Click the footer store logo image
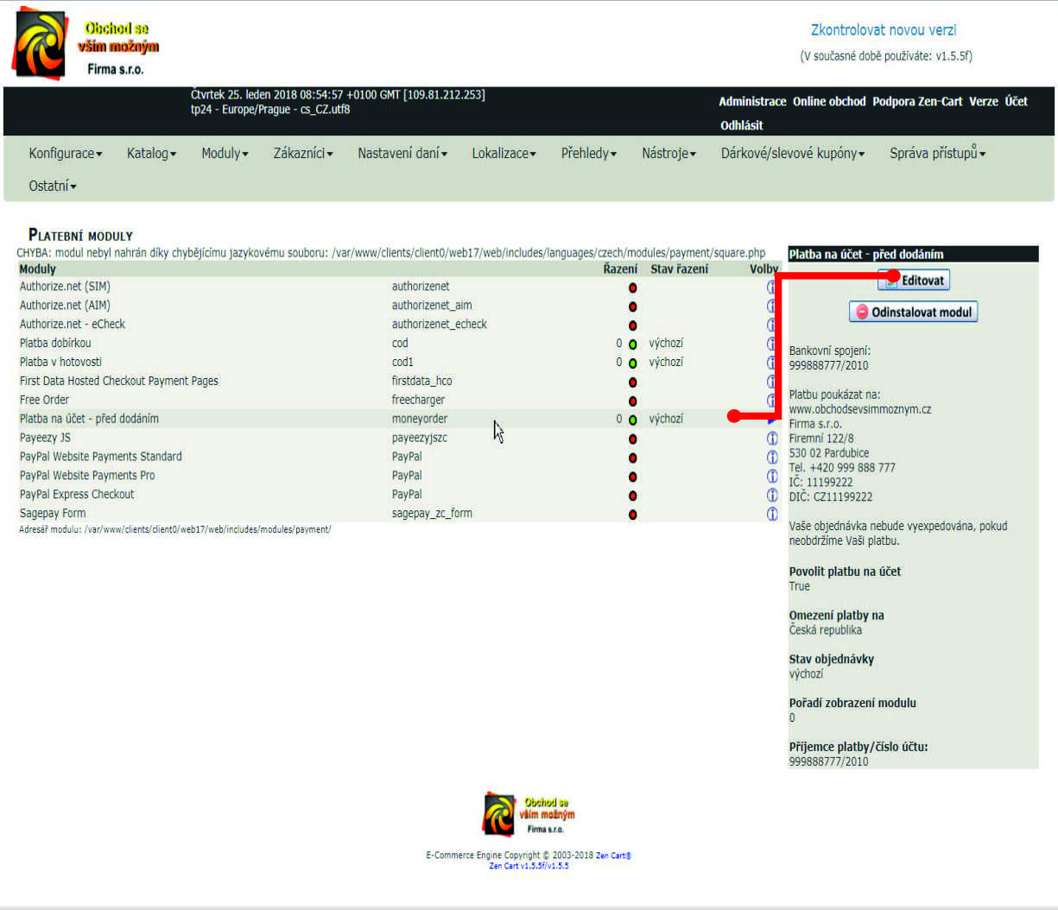The image size is (1058, 910). click(529, 814)
